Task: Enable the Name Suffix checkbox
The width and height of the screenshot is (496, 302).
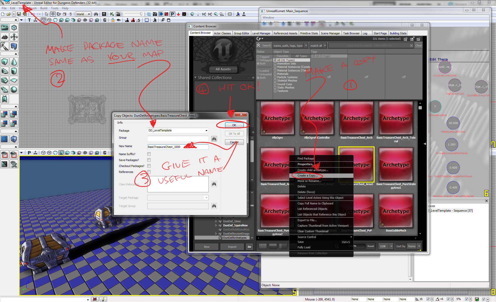Action: [x=149, y=154]
